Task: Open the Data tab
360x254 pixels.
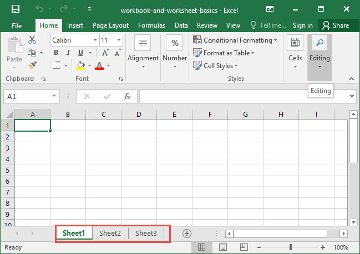Action: [x=181, y=25]
